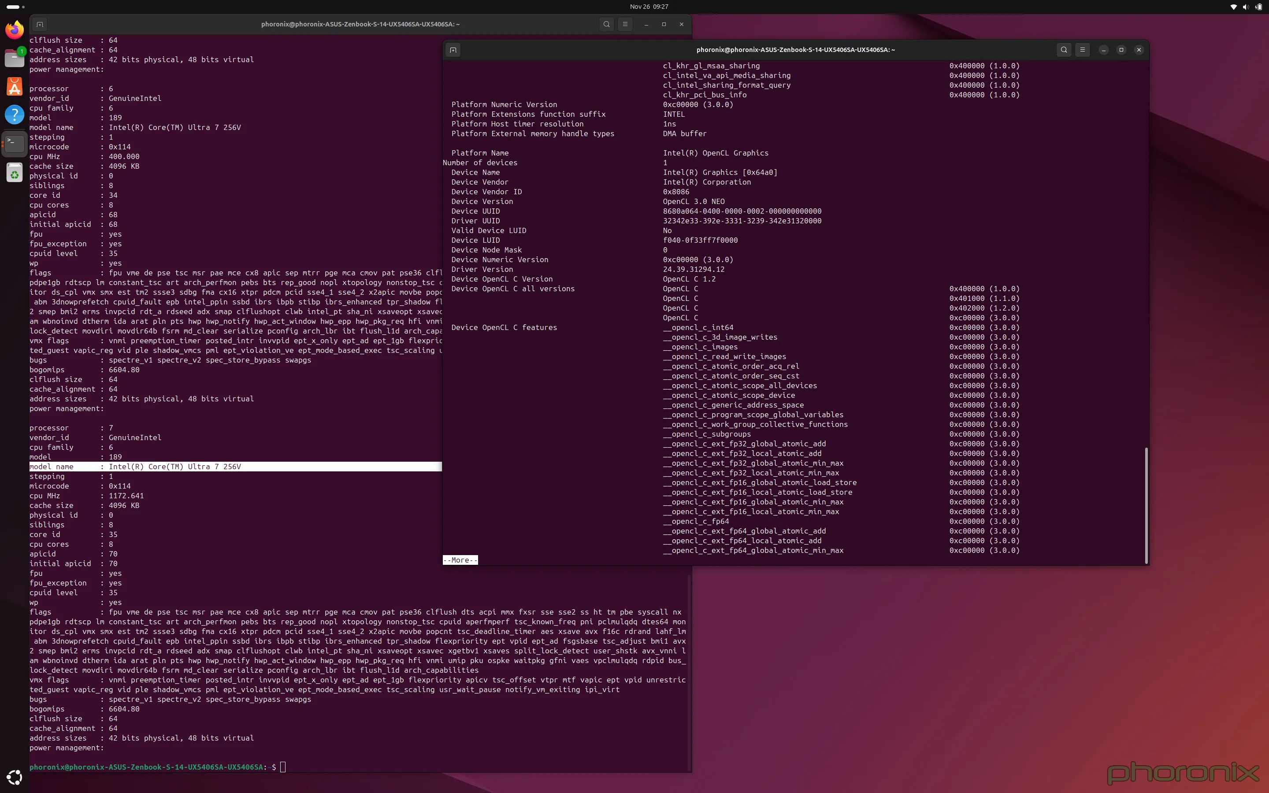Open hamburger menu in background terminal

click(x=625, y=24)
